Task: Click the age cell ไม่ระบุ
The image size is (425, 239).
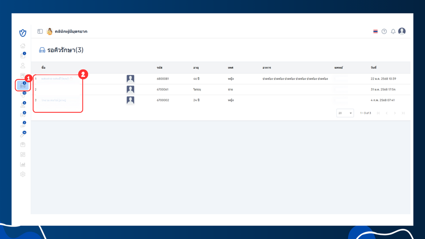Action: coord(197,89)
